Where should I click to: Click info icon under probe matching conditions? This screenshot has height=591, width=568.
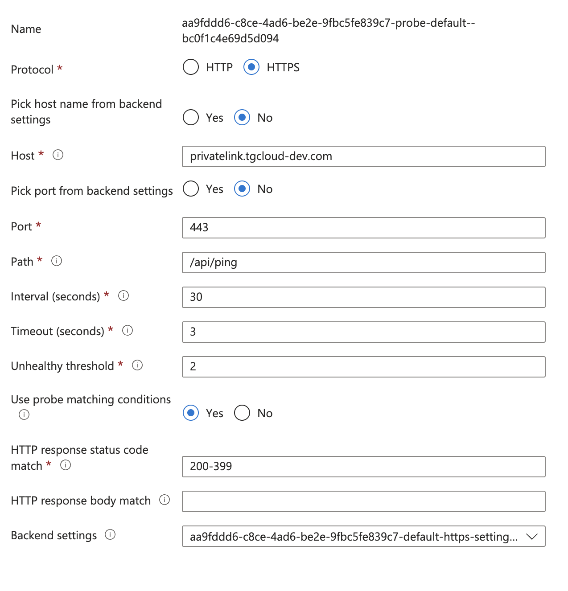point(24,415)
